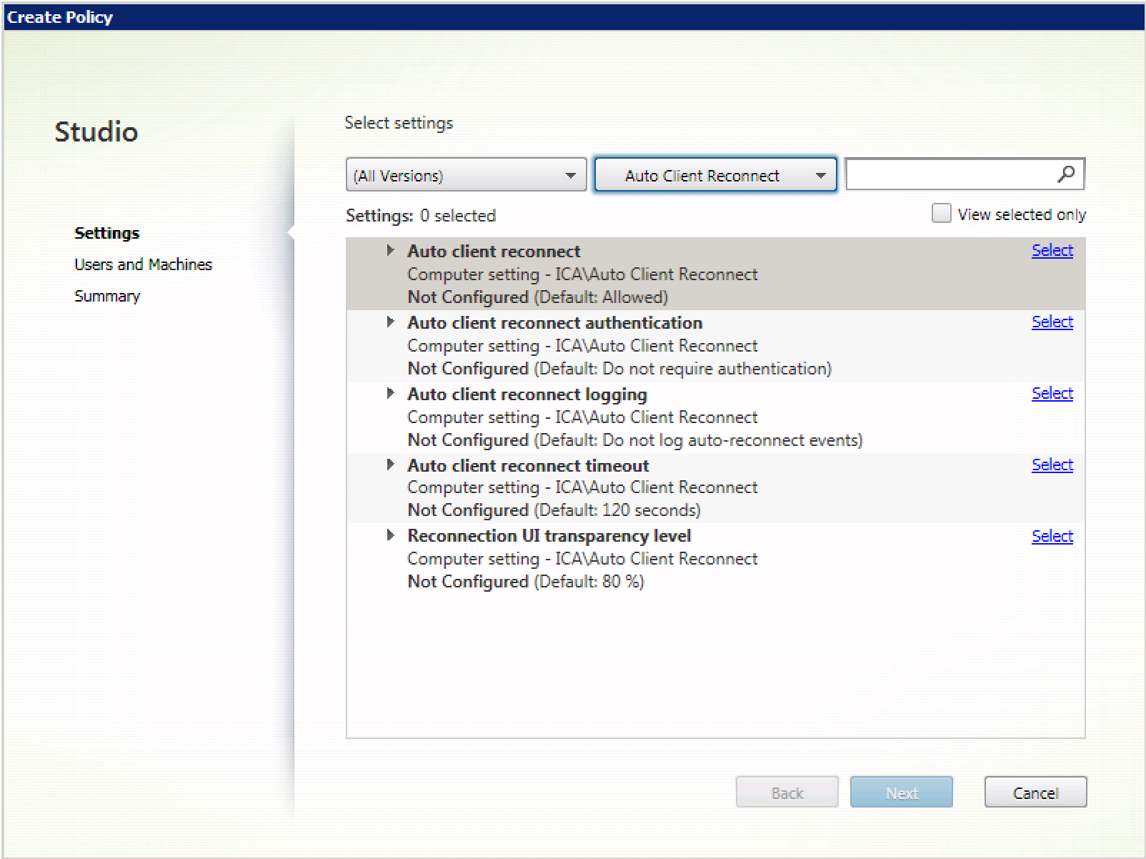Screen dimensions: 1146x859
Task: Click Select for reconnect authentication
Action: [x=1052, y=322]
